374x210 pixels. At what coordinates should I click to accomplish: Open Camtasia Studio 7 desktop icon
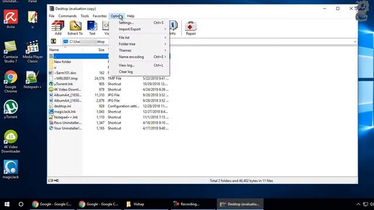coord(11,52)
